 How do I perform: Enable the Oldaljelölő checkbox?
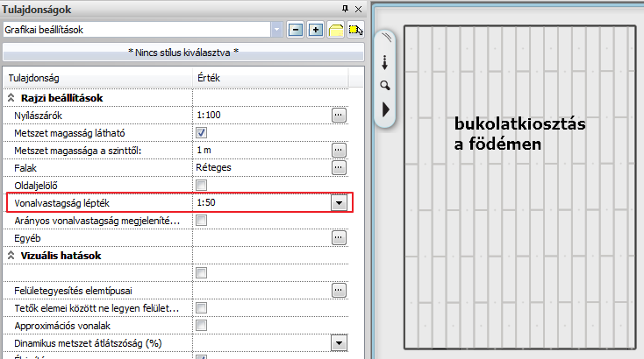pos(201,185)
